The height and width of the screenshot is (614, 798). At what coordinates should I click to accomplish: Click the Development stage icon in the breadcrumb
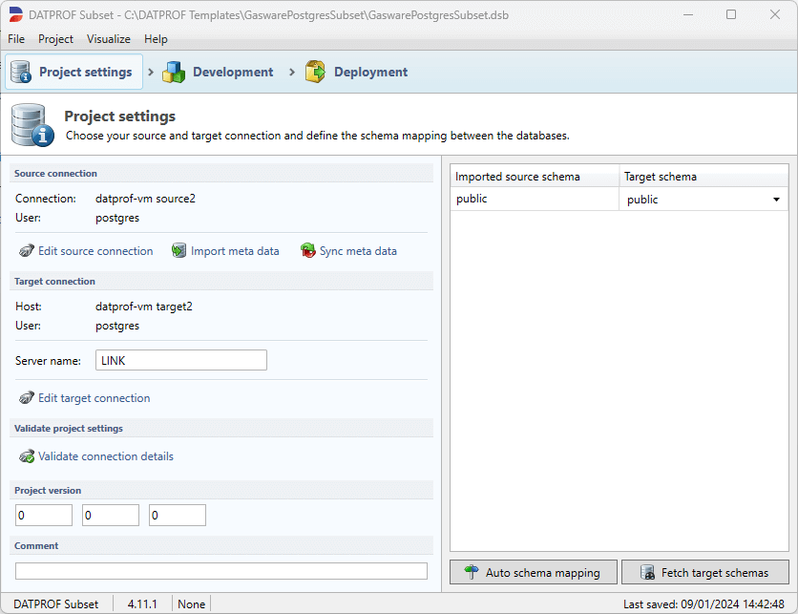(174, 71)
